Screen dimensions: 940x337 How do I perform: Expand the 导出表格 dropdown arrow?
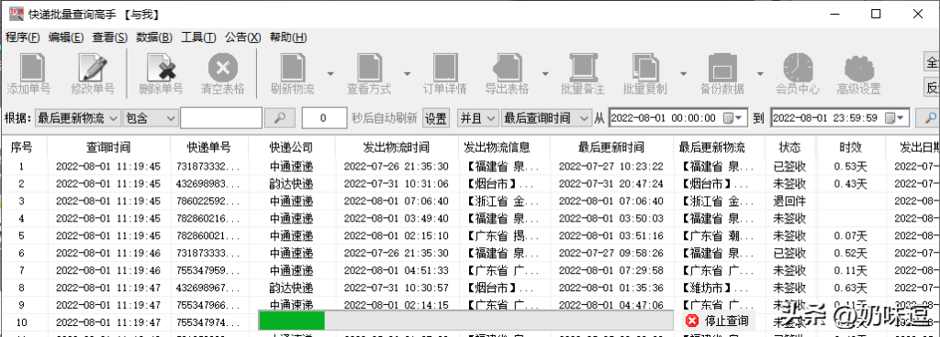pos(545,73)
